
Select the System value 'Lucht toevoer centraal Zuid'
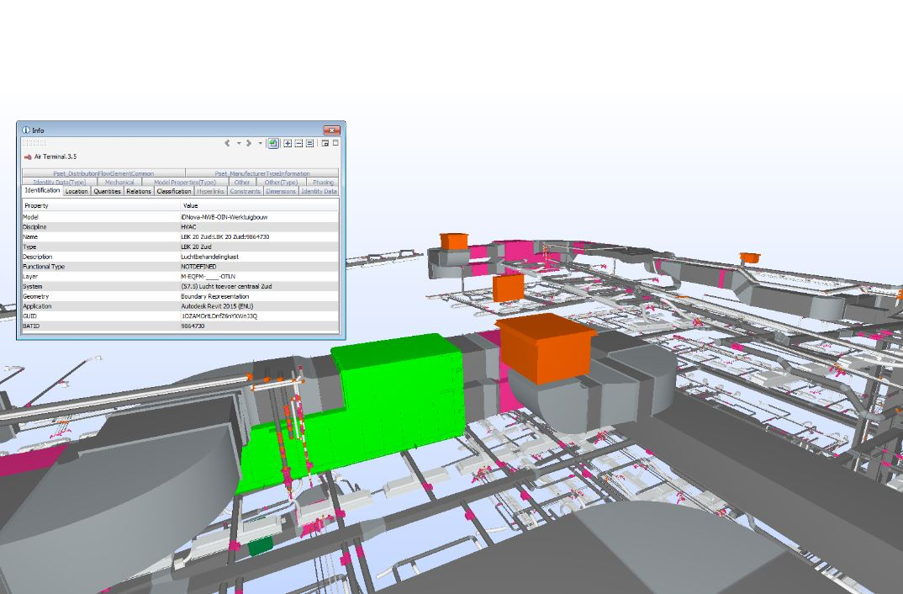(235, 286)
